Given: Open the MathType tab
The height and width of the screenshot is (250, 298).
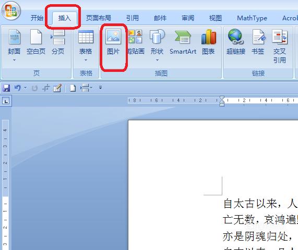Looking at the screenshot, I should [252, 18].
